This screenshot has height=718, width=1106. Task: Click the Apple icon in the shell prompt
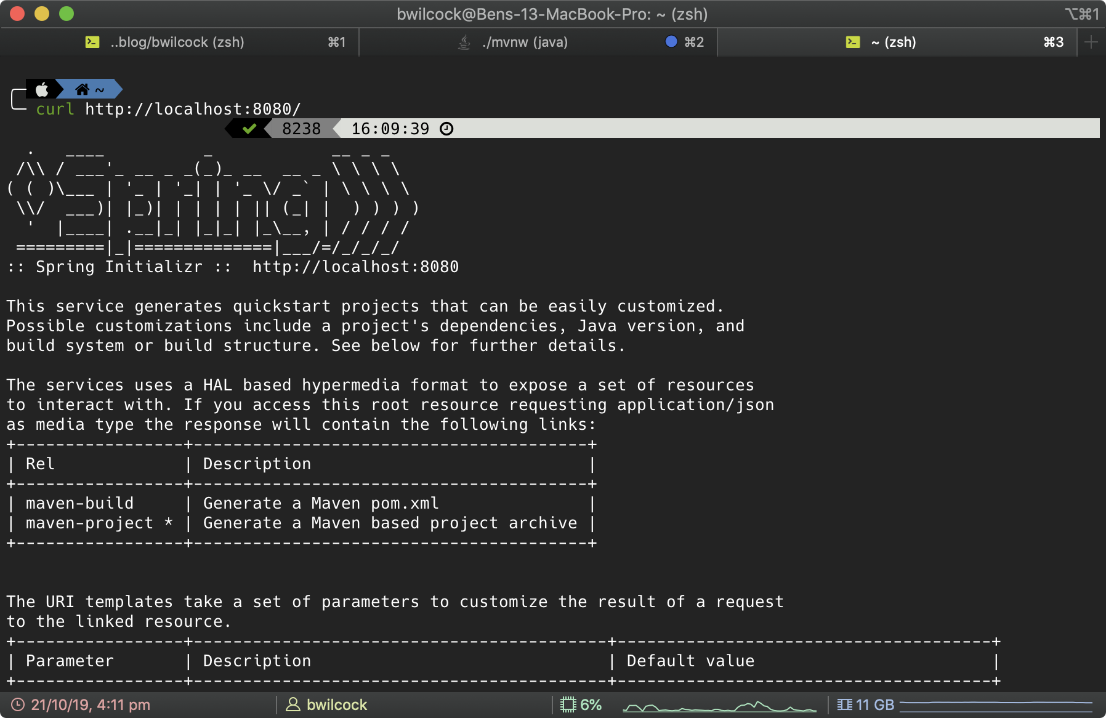click(41, 91)
